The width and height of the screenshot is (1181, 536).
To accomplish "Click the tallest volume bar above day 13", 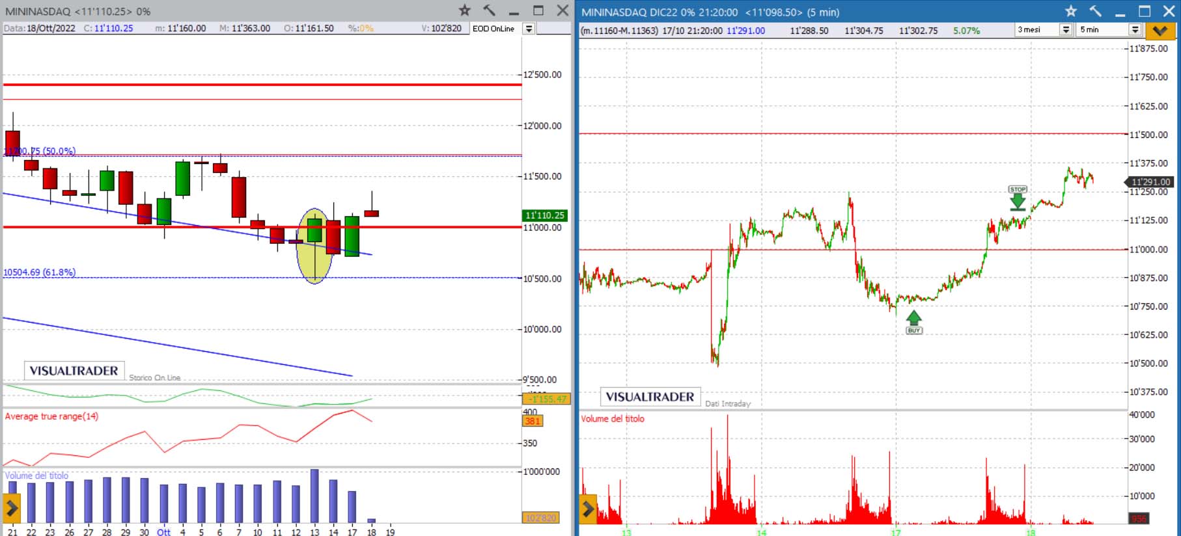I will (x=314, y=496).
